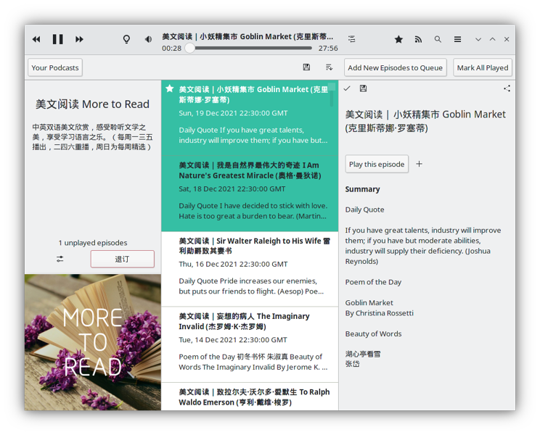Toggle played checkmark for this episode
This screenshot has height=435, width=540.
[347, 88]
